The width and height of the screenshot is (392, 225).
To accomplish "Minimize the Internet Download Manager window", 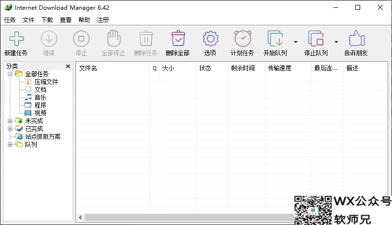I will 336,7.
